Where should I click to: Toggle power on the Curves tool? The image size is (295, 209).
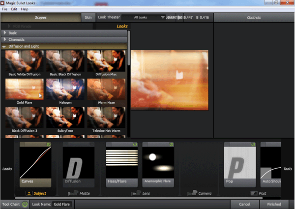tap(49, 144)
